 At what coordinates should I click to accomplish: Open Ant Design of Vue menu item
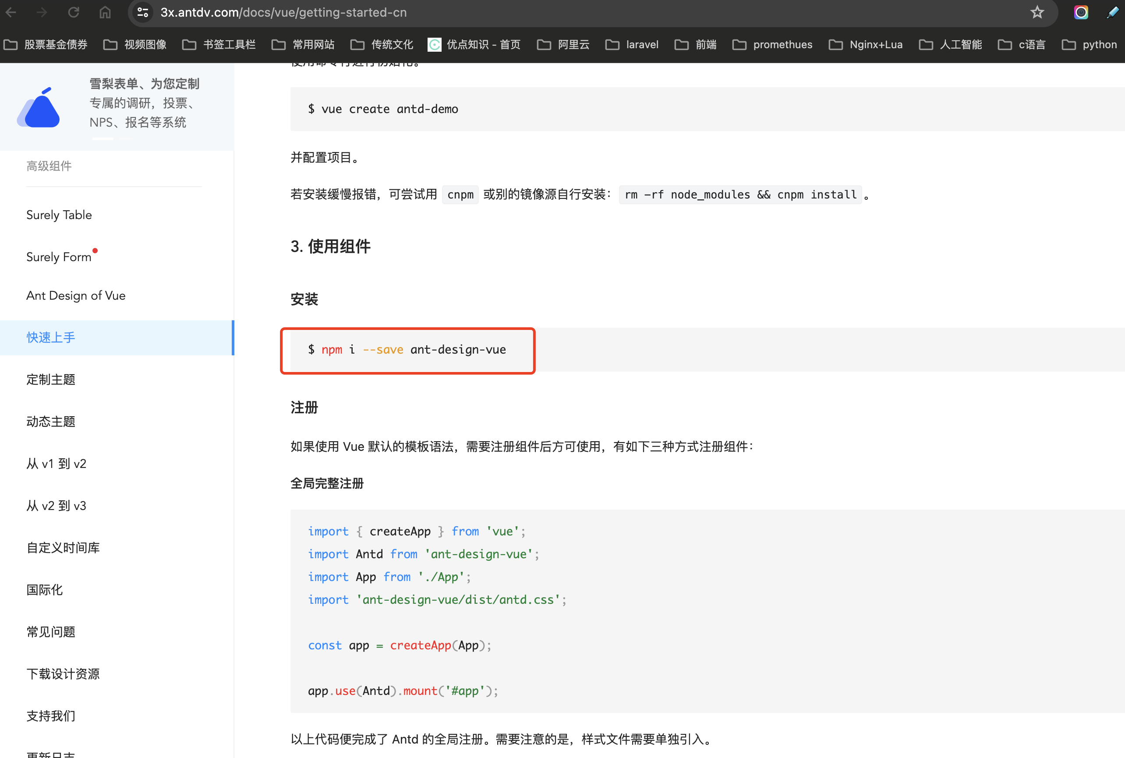coord(76,295)
